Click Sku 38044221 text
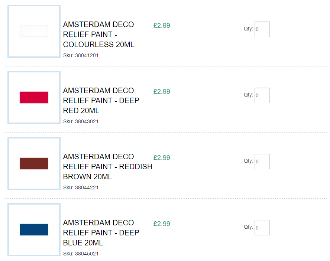 click(81, 187)
